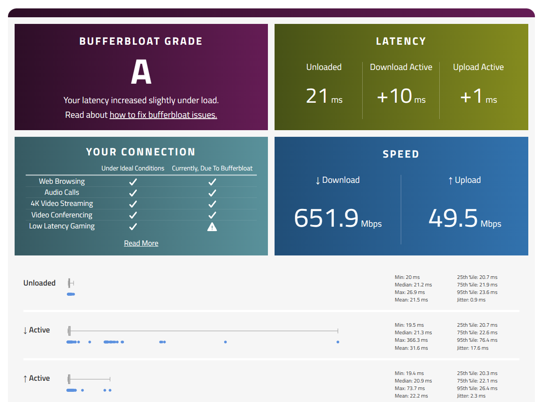Click the Unloaded latency box plot
The height and width of the screenshot is (402, 550).
[x=71, y=283]
